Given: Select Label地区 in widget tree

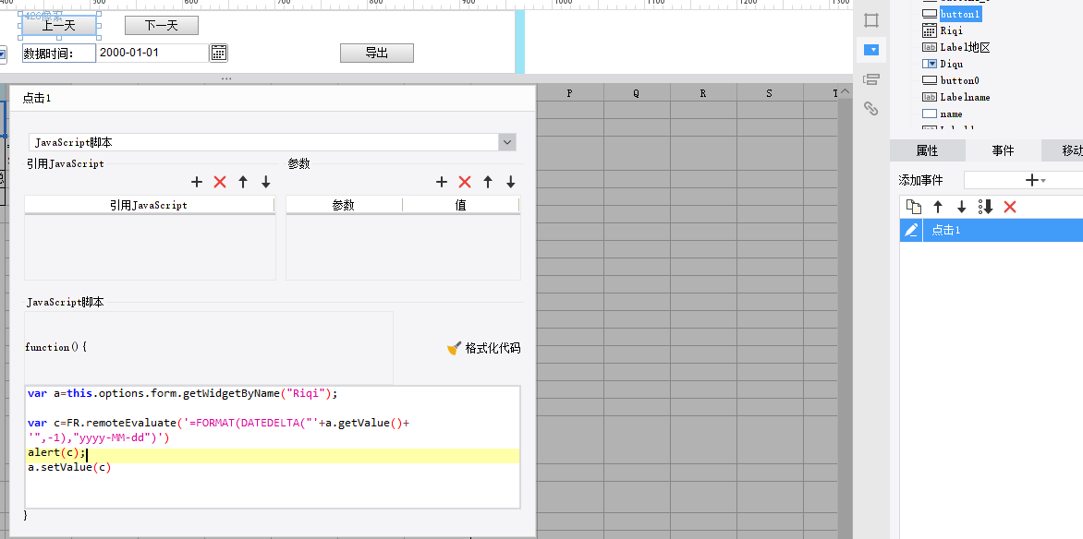Looking at the screenshot, I should click(965, 47).
